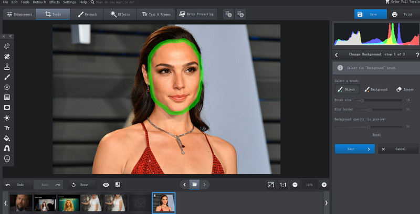This screenshot has height=214, width=420.
Task: Click the fit to screen icon
Action: coord(271,185)
